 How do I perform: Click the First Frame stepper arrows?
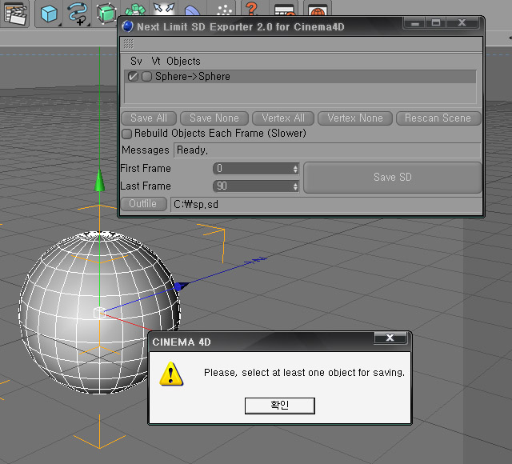point(295,169)
